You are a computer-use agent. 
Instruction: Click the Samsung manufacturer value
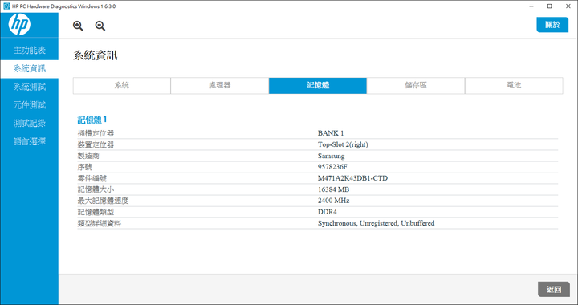pyautogui.click(x=331, y=156)
